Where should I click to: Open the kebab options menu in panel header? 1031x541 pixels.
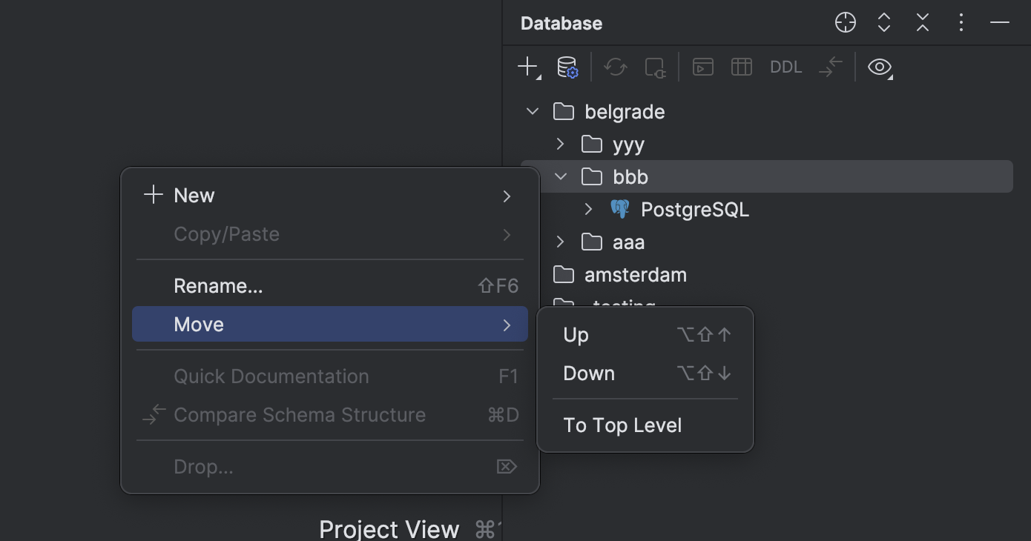click(961, 22)
